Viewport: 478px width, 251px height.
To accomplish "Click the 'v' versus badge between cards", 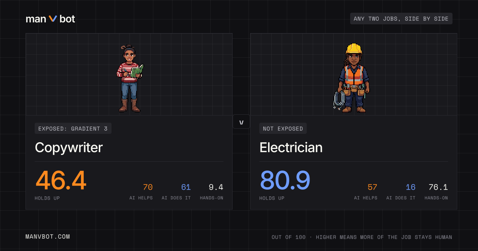I will click(241, 122).
